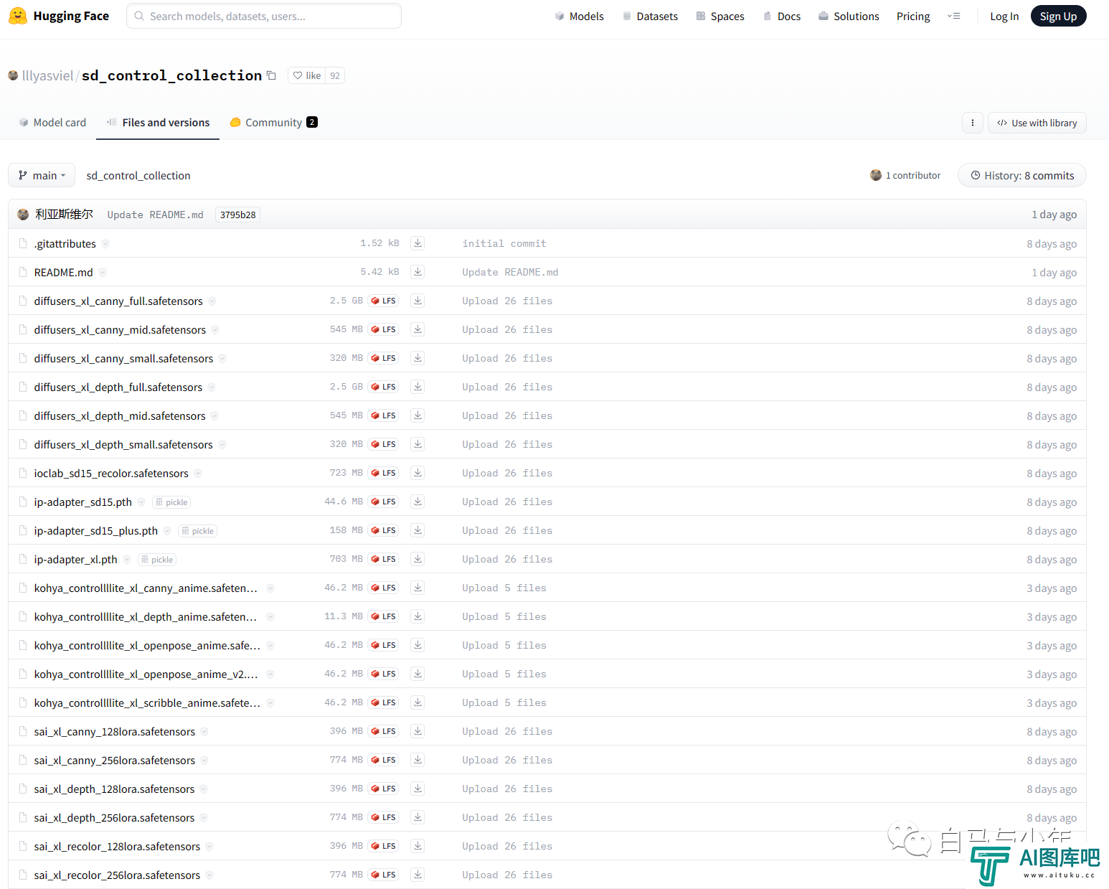Image resolution: width=1109 pixels, height=889 pixels.
Task: Go to Datasets in the top navigation
Action: pos(650,16)
